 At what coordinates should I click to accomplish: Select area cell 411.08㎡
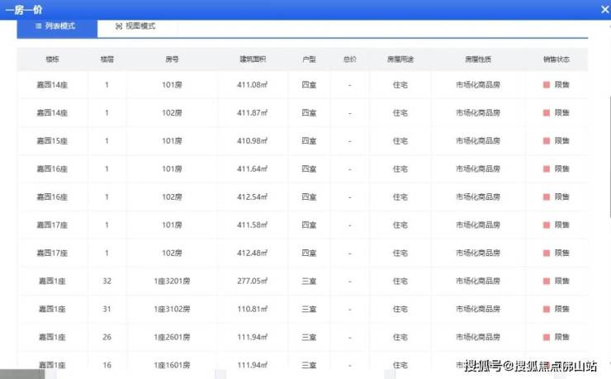[x=252, y=84]
